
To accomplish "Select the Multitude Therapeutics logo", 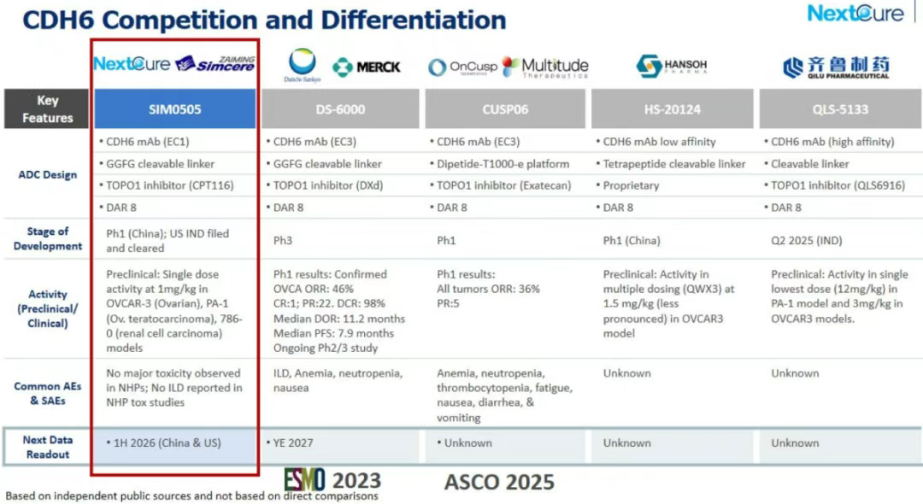I will click(546, 67).
